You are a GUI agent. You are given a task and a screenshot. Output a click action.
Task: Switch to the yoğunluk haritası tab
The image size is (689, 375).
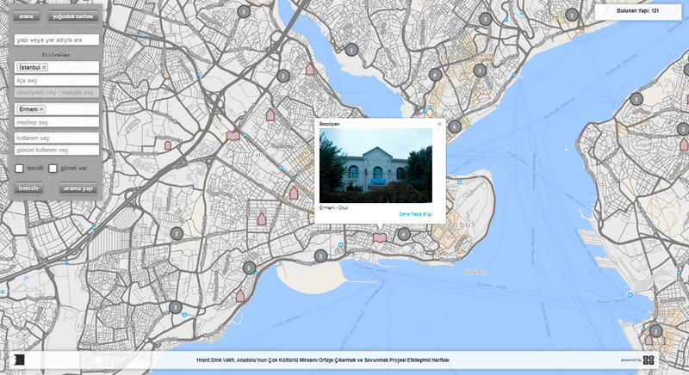click(x=73, y=16)
